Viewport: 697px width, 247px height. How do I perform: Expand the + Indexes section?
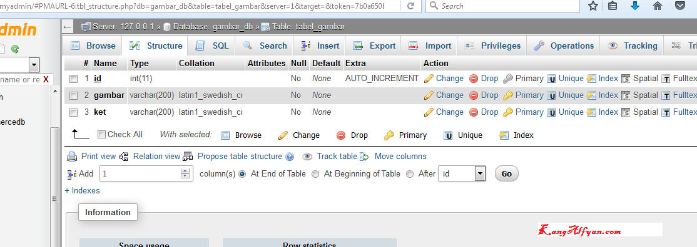click(82, 191)
